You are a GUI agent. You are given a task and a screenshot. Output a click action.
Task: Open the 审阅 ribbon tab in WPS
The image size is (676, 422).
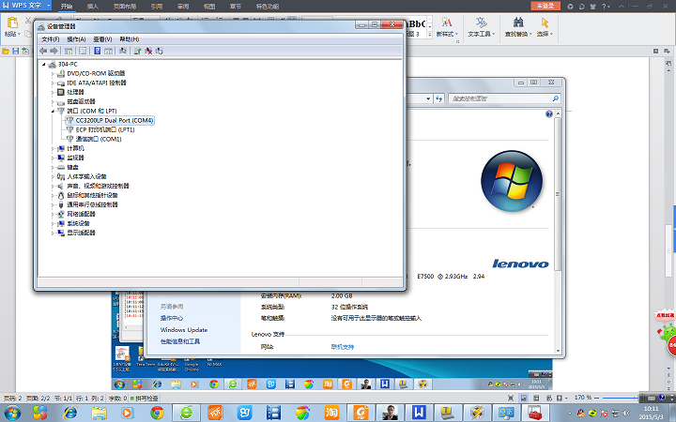pyautogui.click(x=183, y=7)
